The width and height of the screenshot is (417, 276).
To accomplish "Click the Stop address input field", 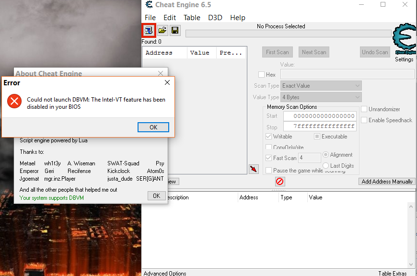I will coord(320,126).
